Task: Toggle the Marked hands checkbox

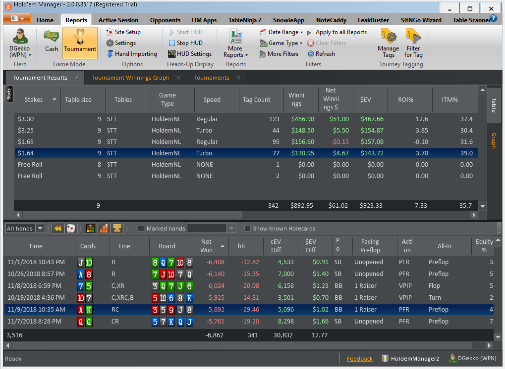Action: click(x=141, y=229)
